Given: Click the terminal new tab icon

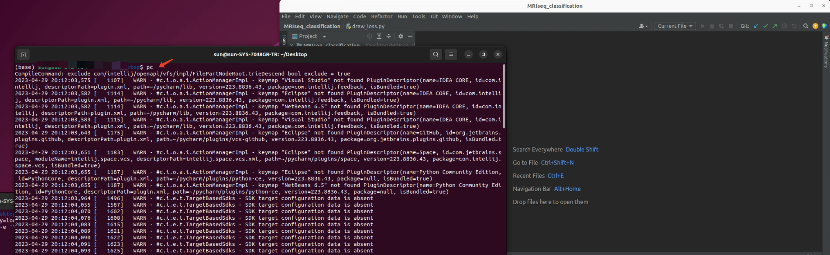Looking at the screenshot, I should 24,54.
